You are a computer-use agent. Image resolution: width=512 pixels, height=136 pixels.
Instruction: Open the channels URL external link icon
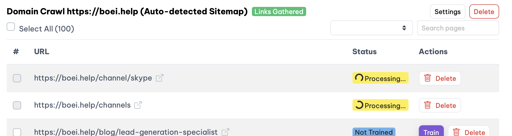138,105
